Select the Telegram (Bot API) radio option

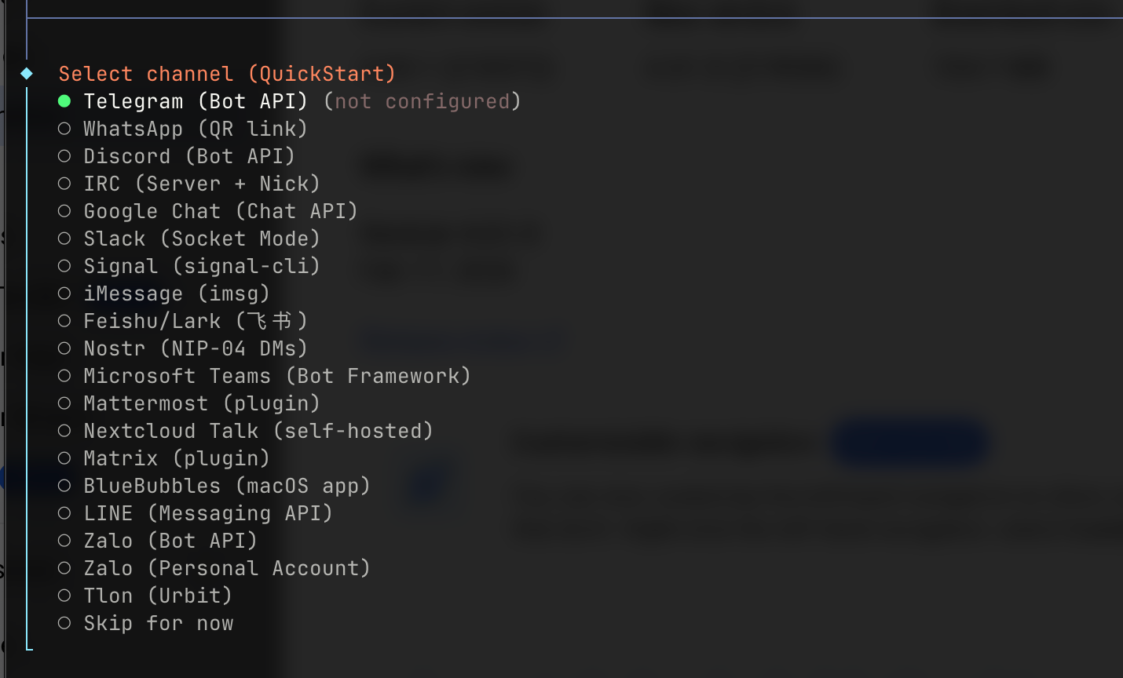64,101
